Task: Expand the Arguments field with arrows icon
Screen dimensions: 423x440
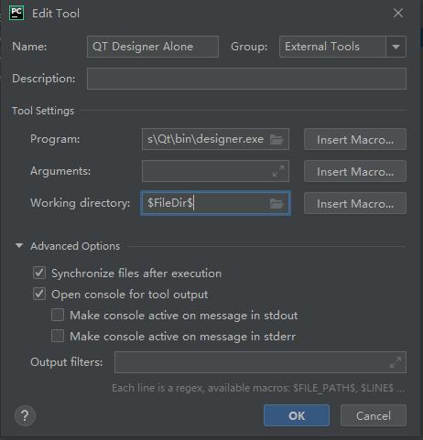Action: [x=278, y=171]
